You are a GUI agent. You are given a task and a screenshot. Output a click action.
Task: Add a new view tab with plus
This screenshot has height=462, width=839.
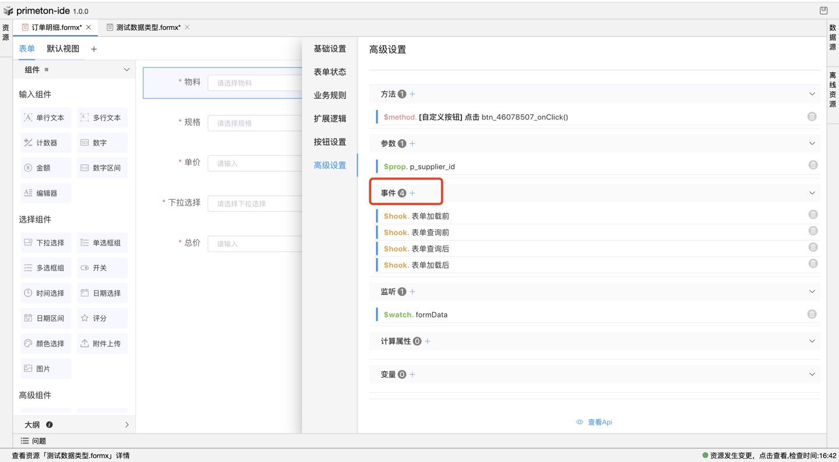click(x=94, y=50)
